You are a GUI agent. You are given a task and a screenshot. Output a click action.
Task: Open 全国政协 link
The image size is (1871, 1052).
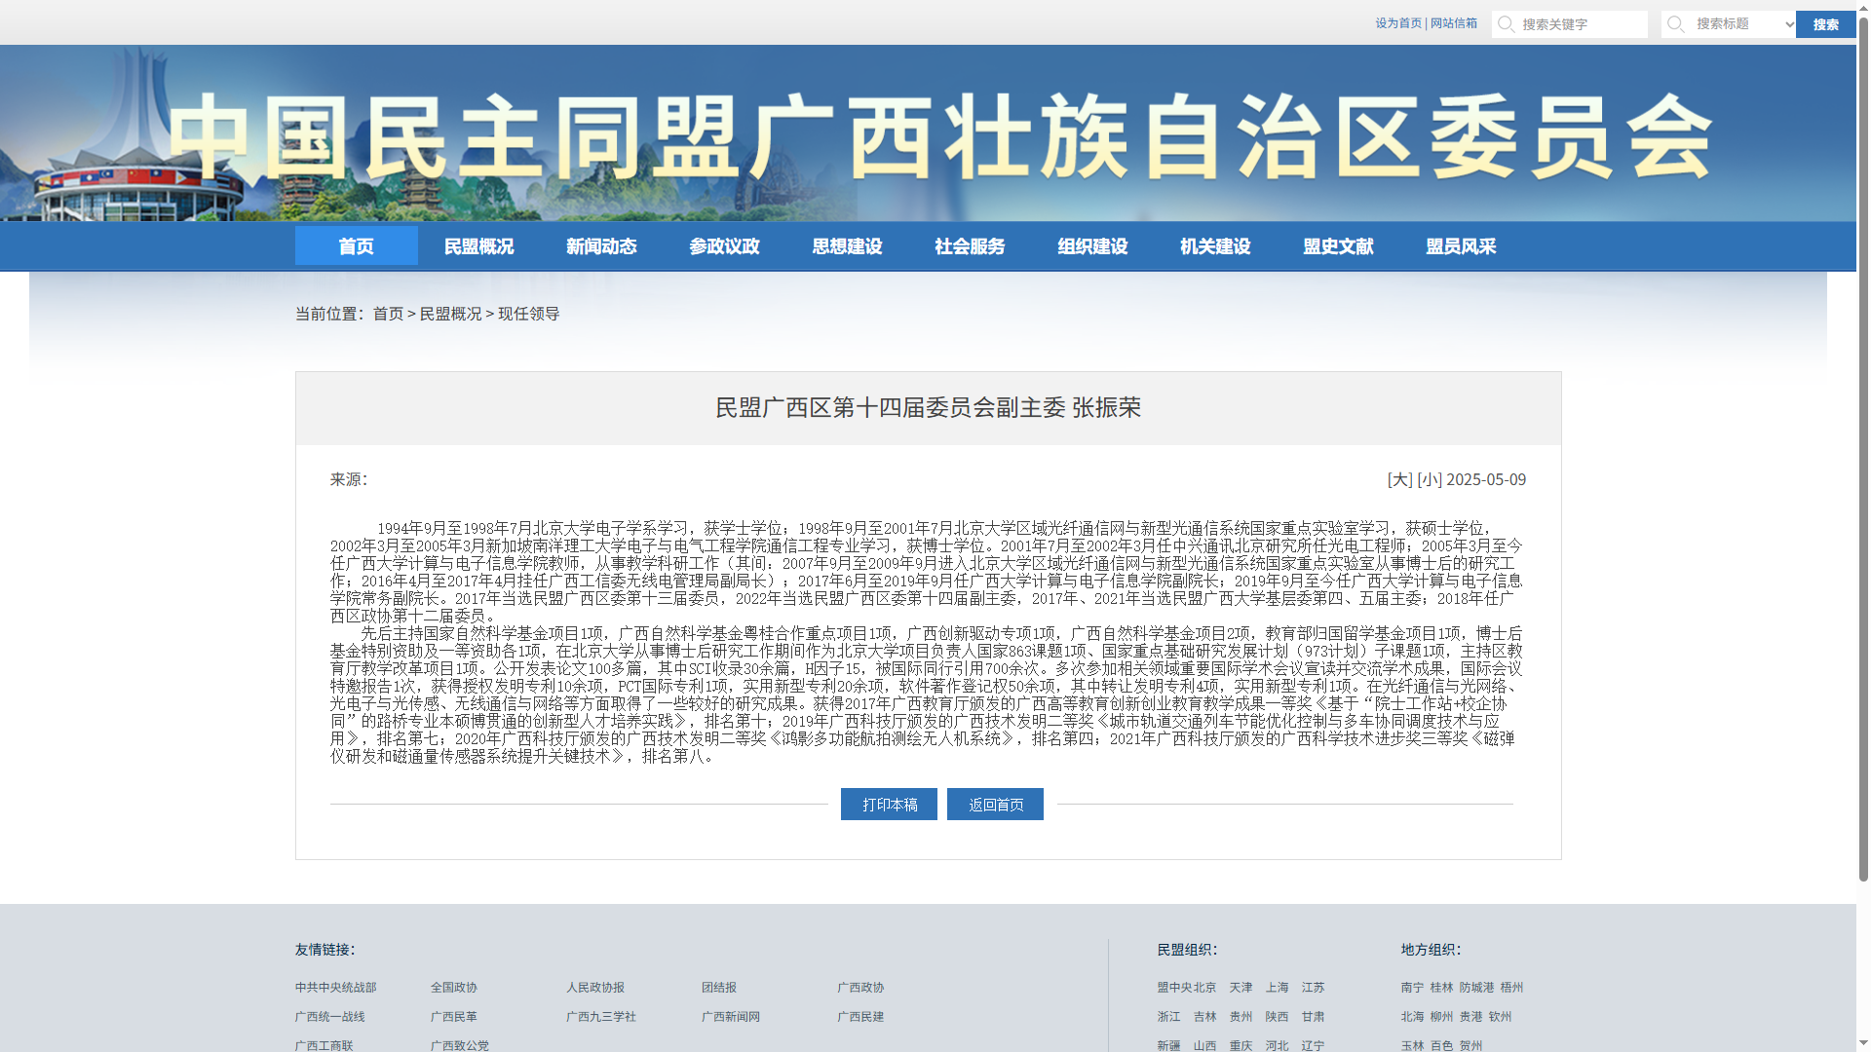click(x=454, y=988)
